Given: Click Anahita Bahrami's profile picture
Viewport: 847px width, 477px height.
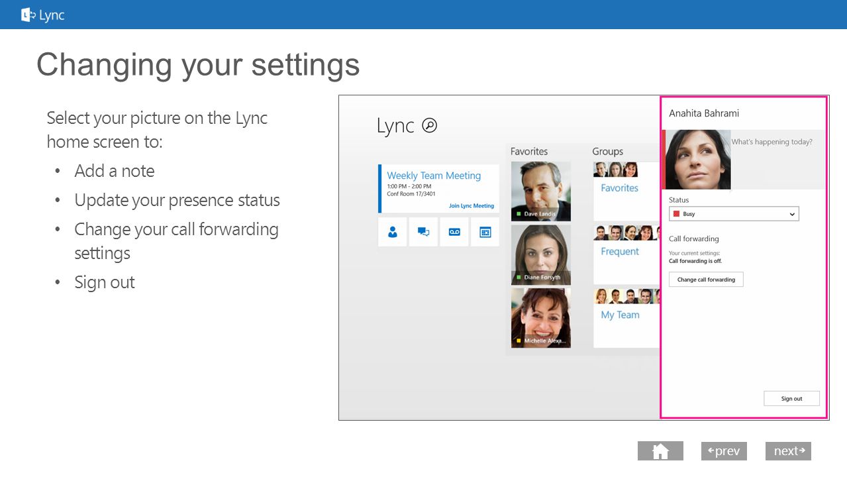Looking at the screenshot, I should pos(697,160).
